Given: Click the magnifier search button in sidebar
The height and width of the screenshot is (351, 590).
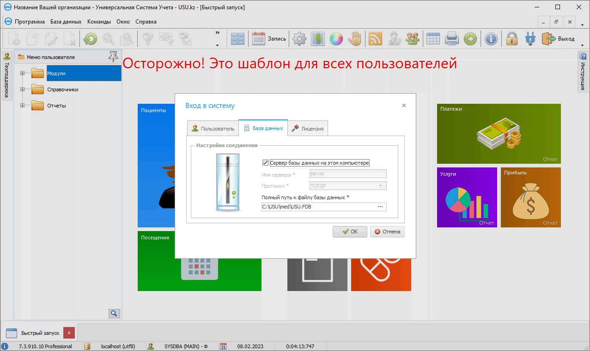Looking at the screenshot, I should pyautogui.click(x=114, y=314).
